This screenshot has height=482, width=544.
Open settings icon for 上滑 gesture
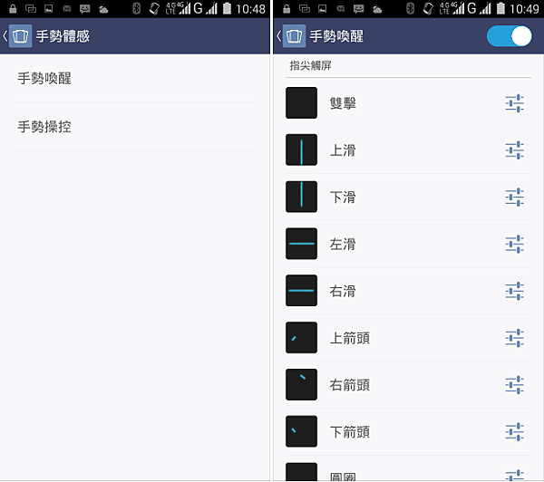514,150
